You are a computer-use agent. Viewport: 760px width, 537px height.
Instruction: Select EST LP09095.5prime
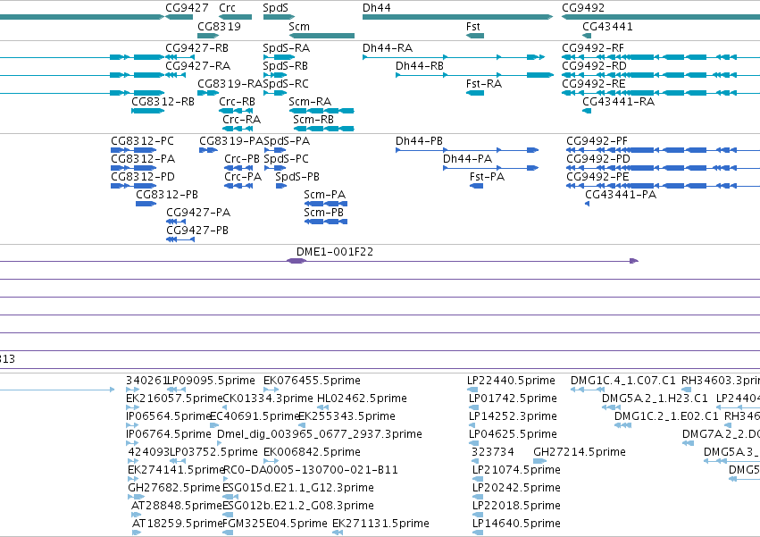pos(177,389)
